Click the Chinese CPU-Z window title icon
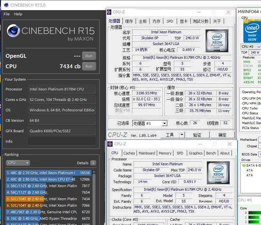The image size is (261, 225). tap(109, 12)
